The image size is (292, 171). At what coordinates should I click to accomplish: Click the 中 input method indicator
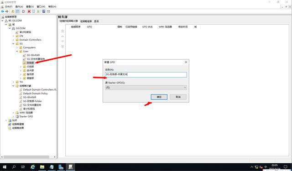266,167
